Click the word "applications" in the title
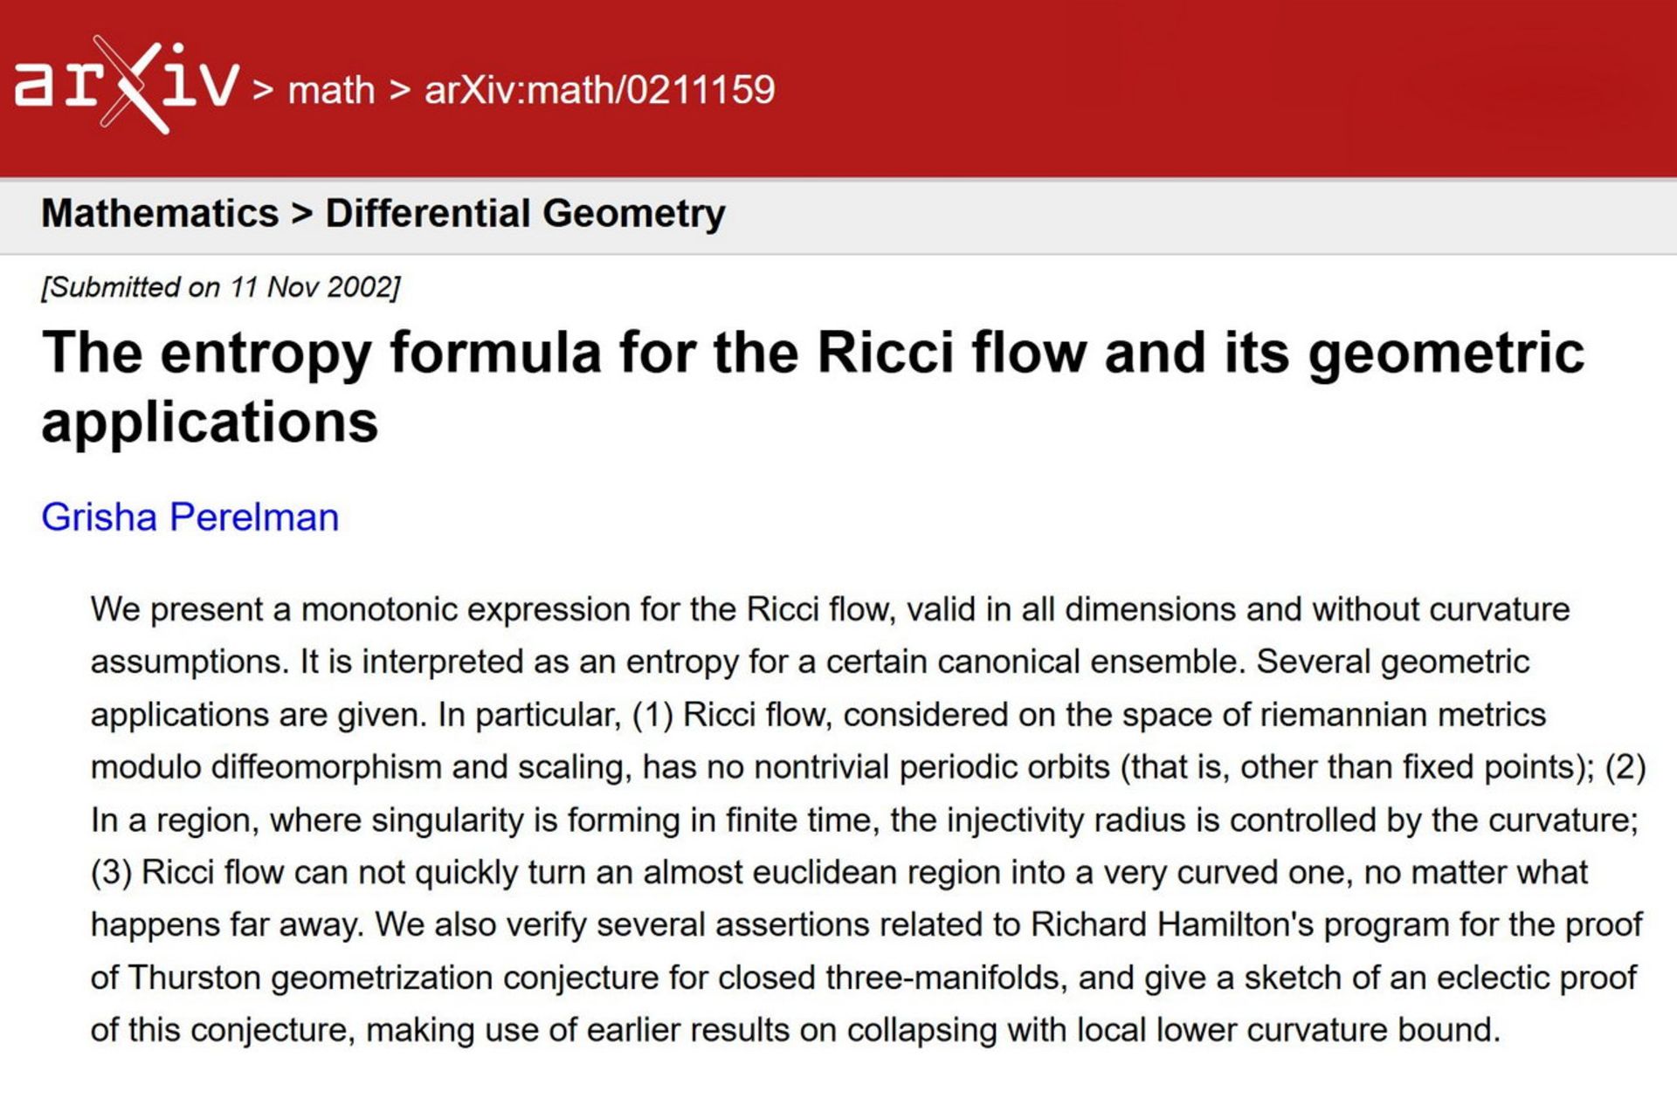Image resolution: width=1677 pixels, height=1105 pixels. coord(210,422)
